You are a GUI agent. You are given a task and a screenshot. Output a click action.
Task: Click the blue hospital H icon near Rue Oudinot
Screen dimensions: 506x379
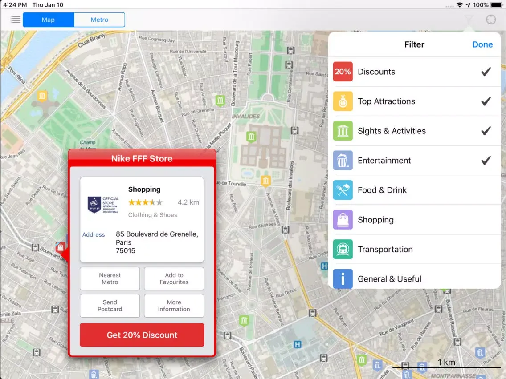coord(324,266)
